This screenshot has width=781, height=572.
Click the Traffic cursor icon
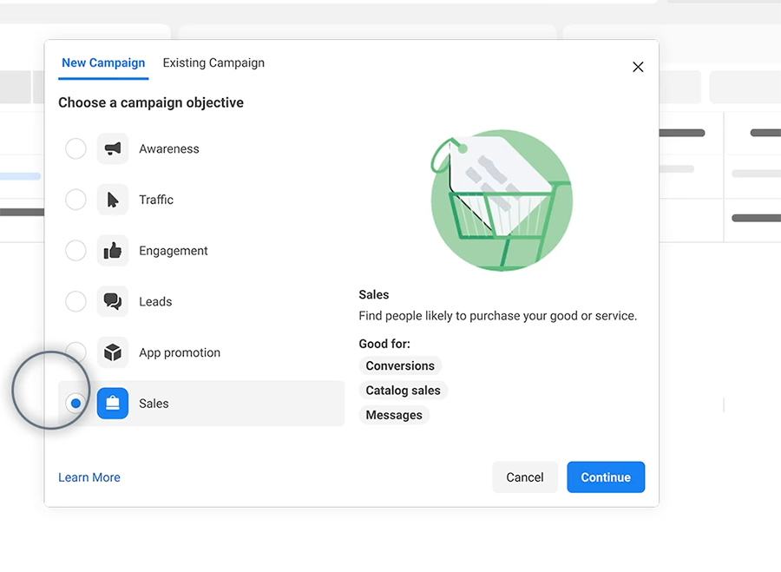point(113,200)
